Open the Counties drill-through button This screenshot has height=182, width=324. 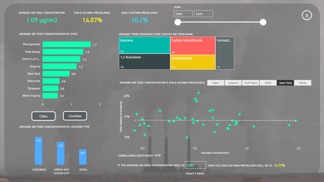(75, 116)
